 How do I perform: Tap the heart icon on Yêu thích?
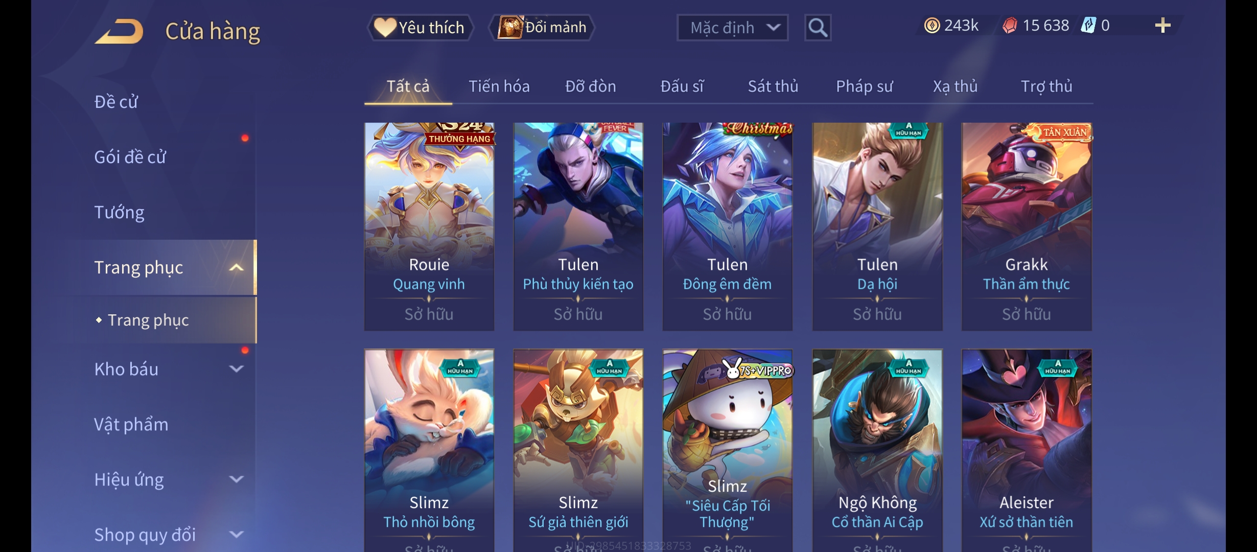pyautogui.click(x=385, y=27)
